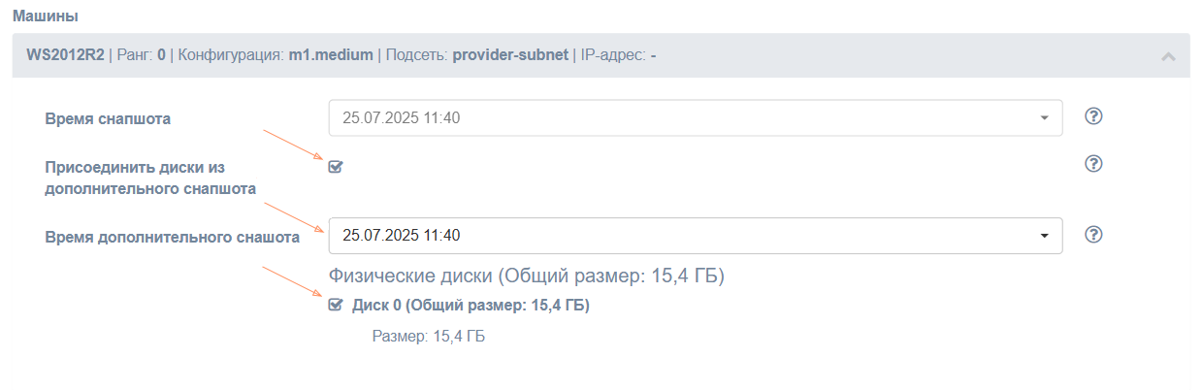Click the Размер: 15,4 ГБ text
The width and height of the screenshot is (1202, 390).
428,337
